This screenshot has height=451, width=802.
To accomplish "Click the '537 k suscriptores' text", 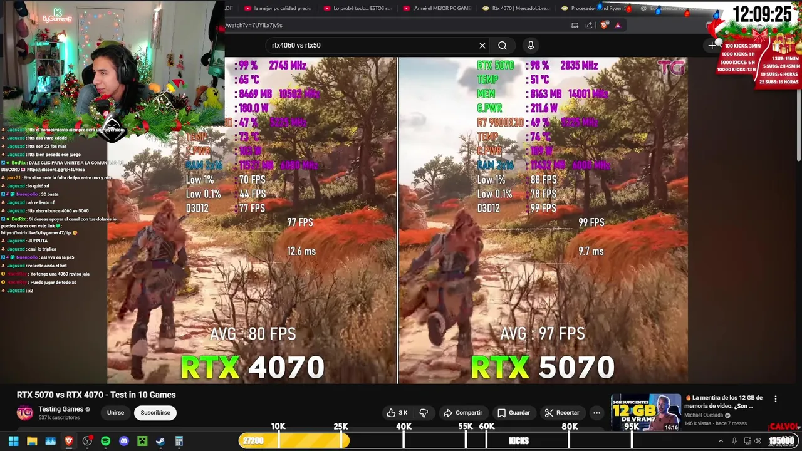I will (59, 418).
